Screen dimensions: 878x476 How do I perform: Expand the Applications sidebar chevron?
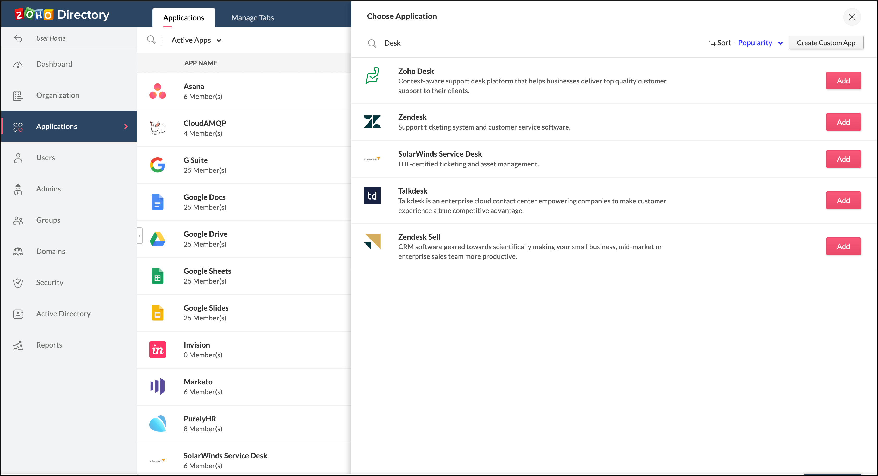click(126, 127)
